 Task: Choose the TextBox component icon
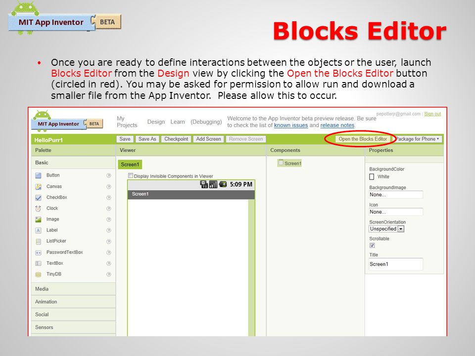coord(38,264)
